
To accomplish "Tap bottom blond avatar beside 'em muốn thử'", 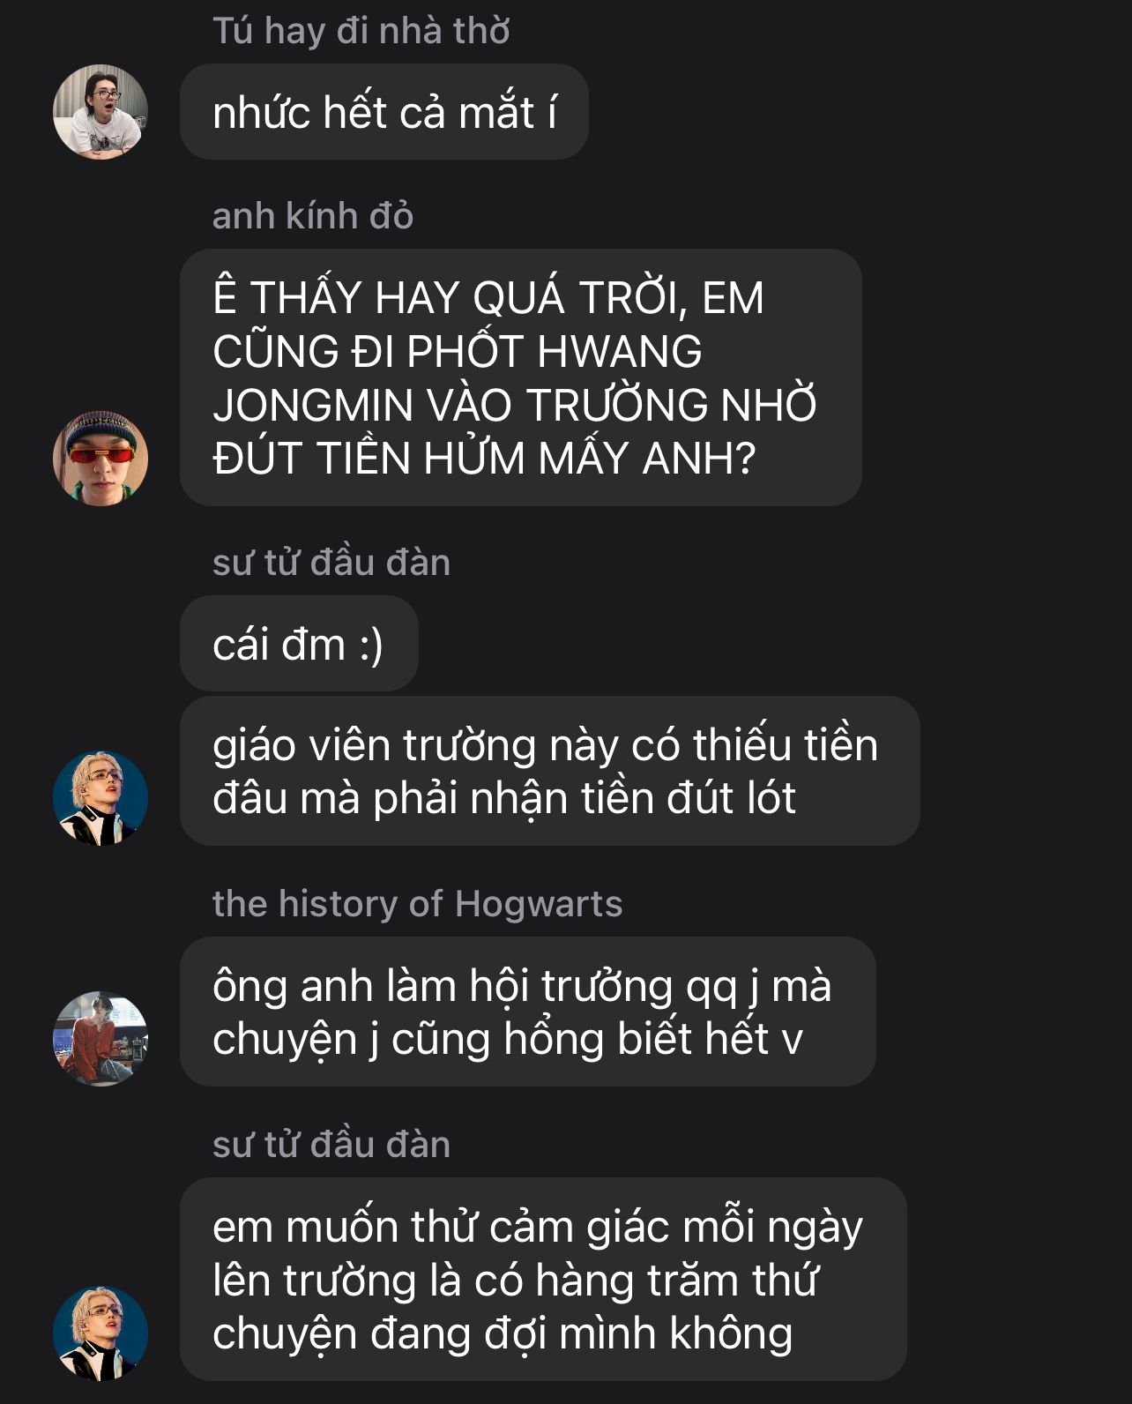I will coord(100,1333).
